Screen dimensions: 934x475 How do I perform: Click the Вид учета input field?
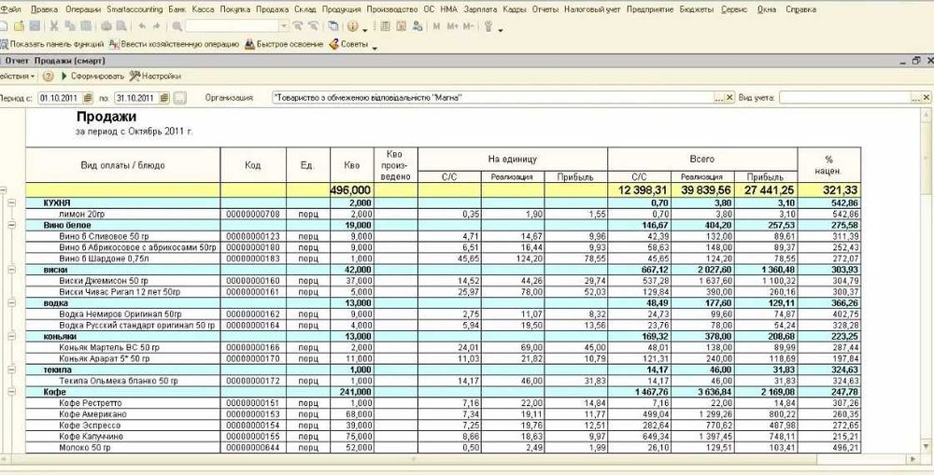tap(844, 98)
